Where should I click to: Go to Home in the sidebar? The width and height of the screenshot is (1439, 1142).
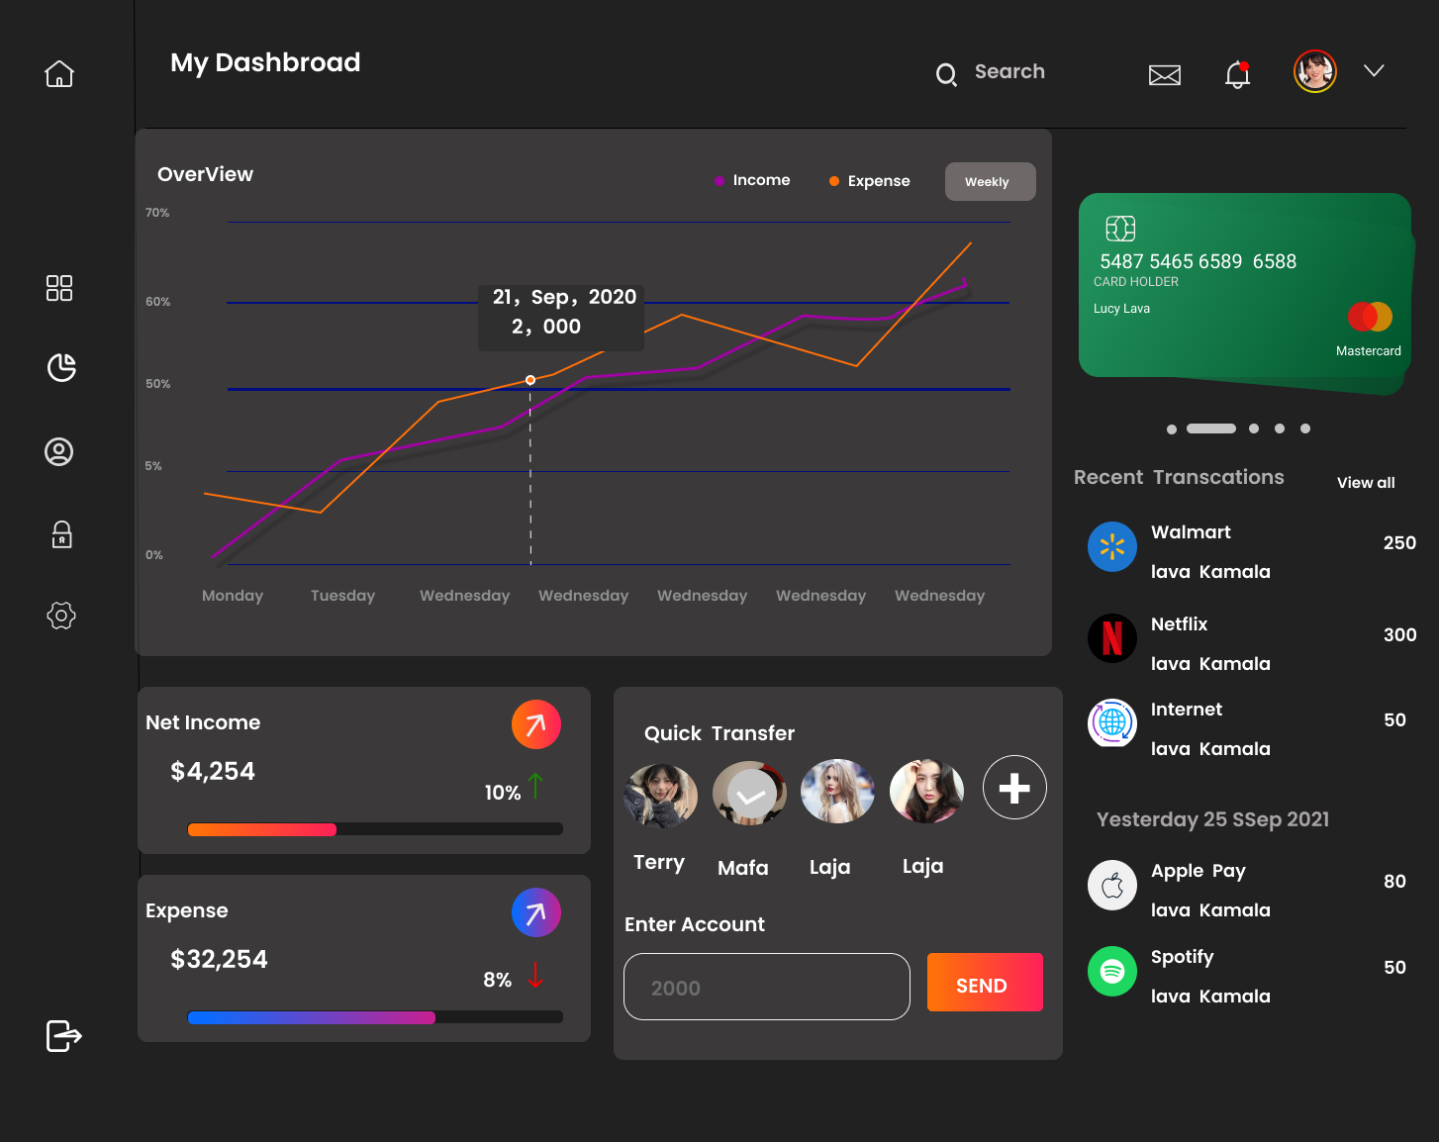coord(59,74)
